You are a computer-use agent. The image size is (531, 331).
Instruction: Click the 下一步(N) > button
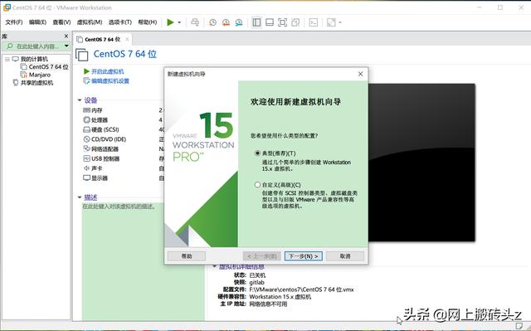[303, 256]
